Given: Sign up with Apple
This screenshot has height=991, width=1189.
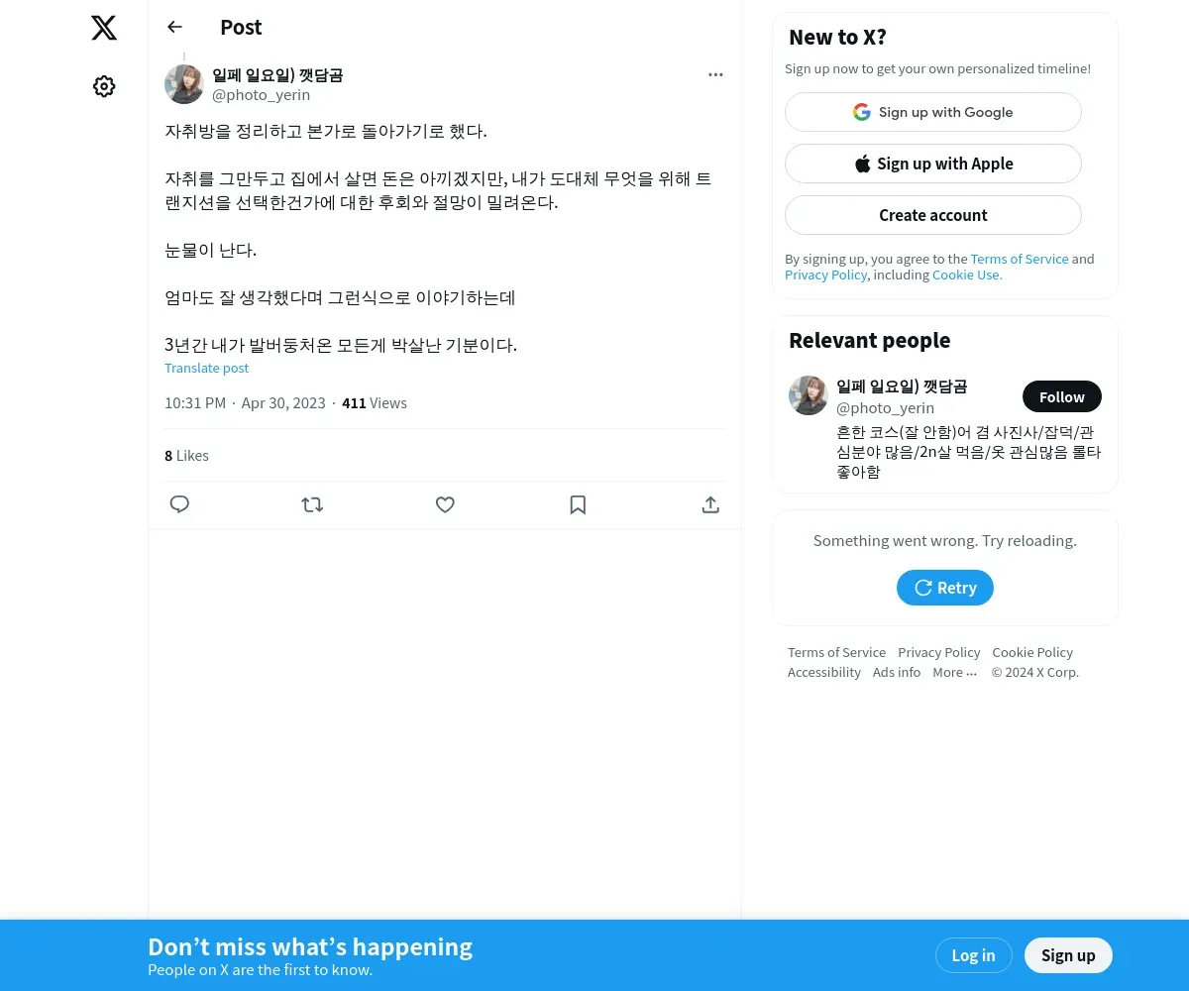Looking at the screenshot, I should click(933, 164).
